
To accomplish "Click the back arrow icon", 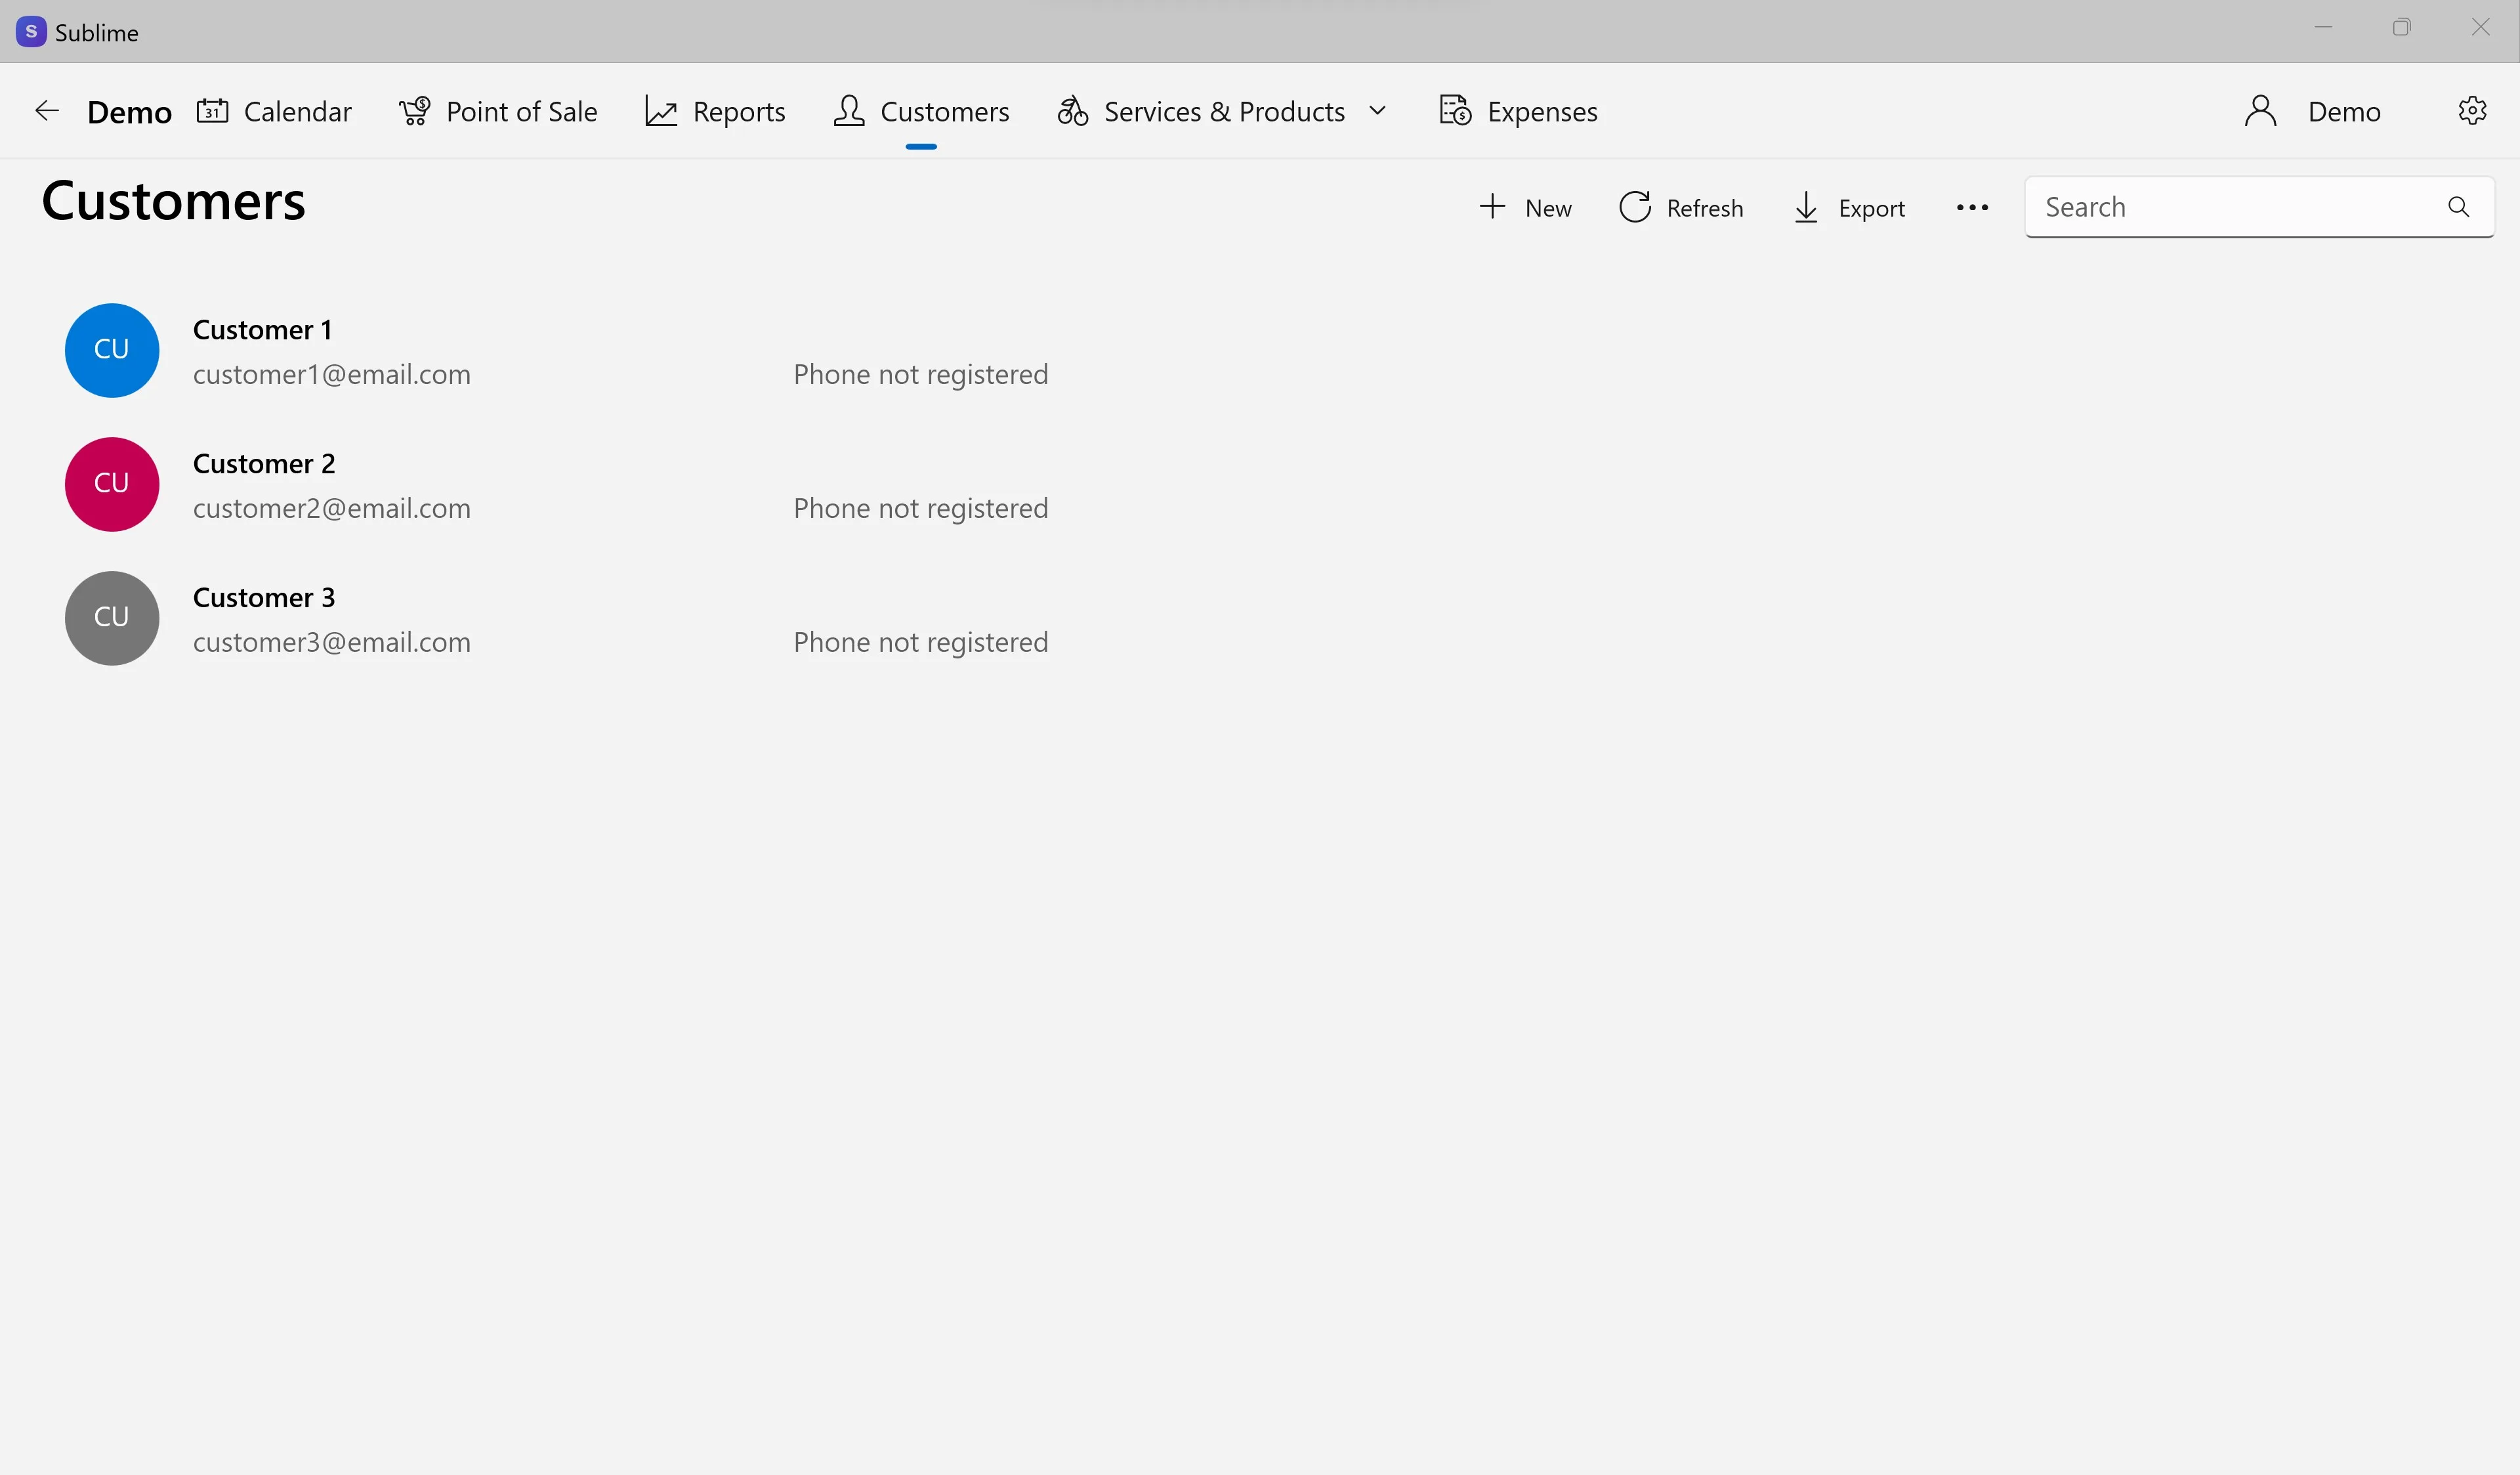I will (47, 111).
